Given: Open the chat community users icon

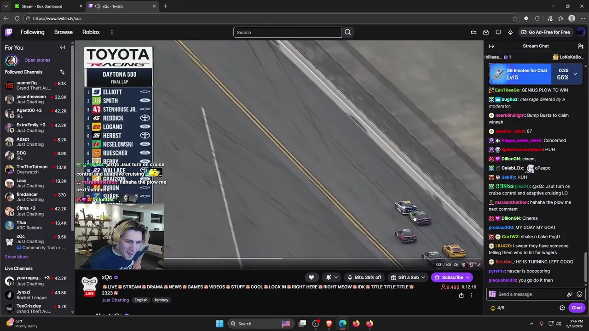Looking at the screenshot, I should pos(581,46).
